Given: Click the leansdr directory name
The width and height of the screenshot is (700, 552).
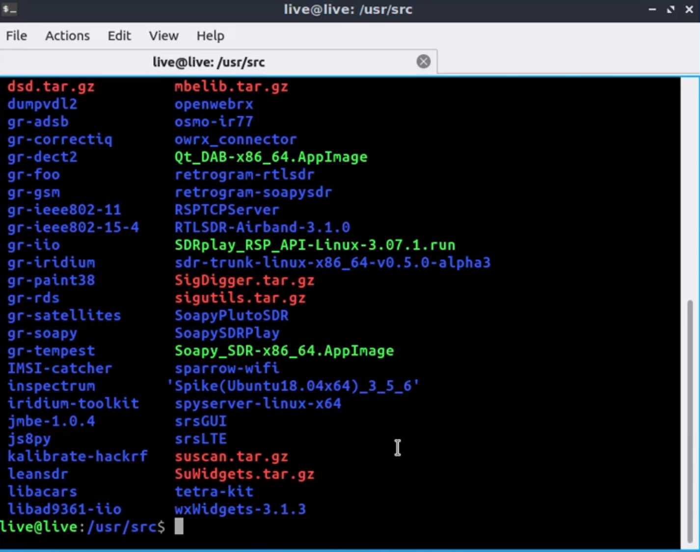Looking at the screenshot, I should tap(38, 474).
